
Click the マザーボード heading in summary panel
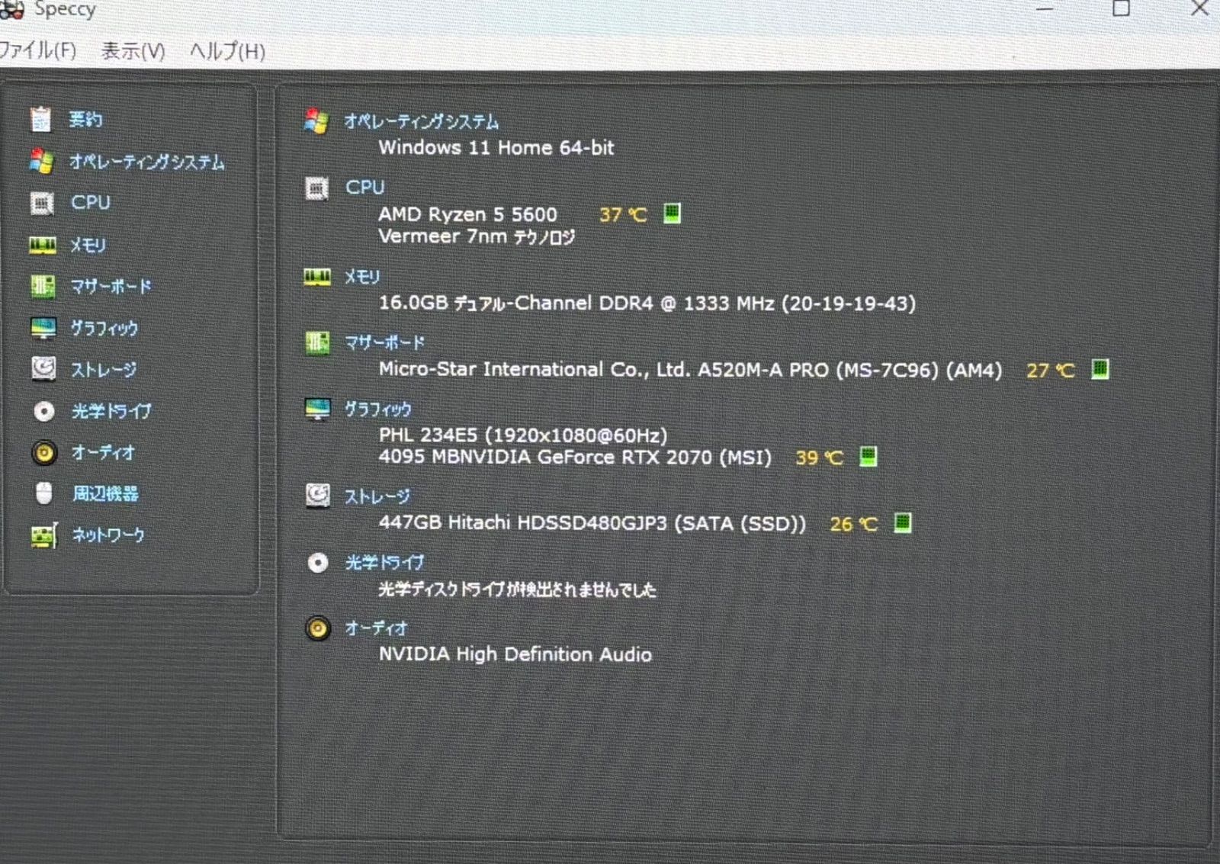384,342
